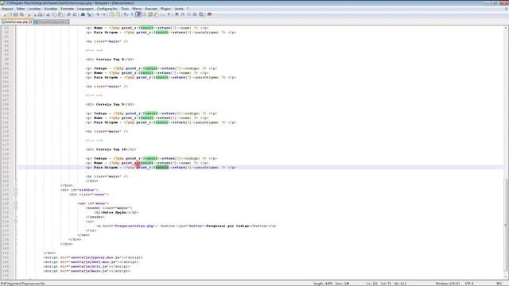The image size is (509, 286).
Task: Undo last change via toolbar arrow
Action: pos(68,14)
